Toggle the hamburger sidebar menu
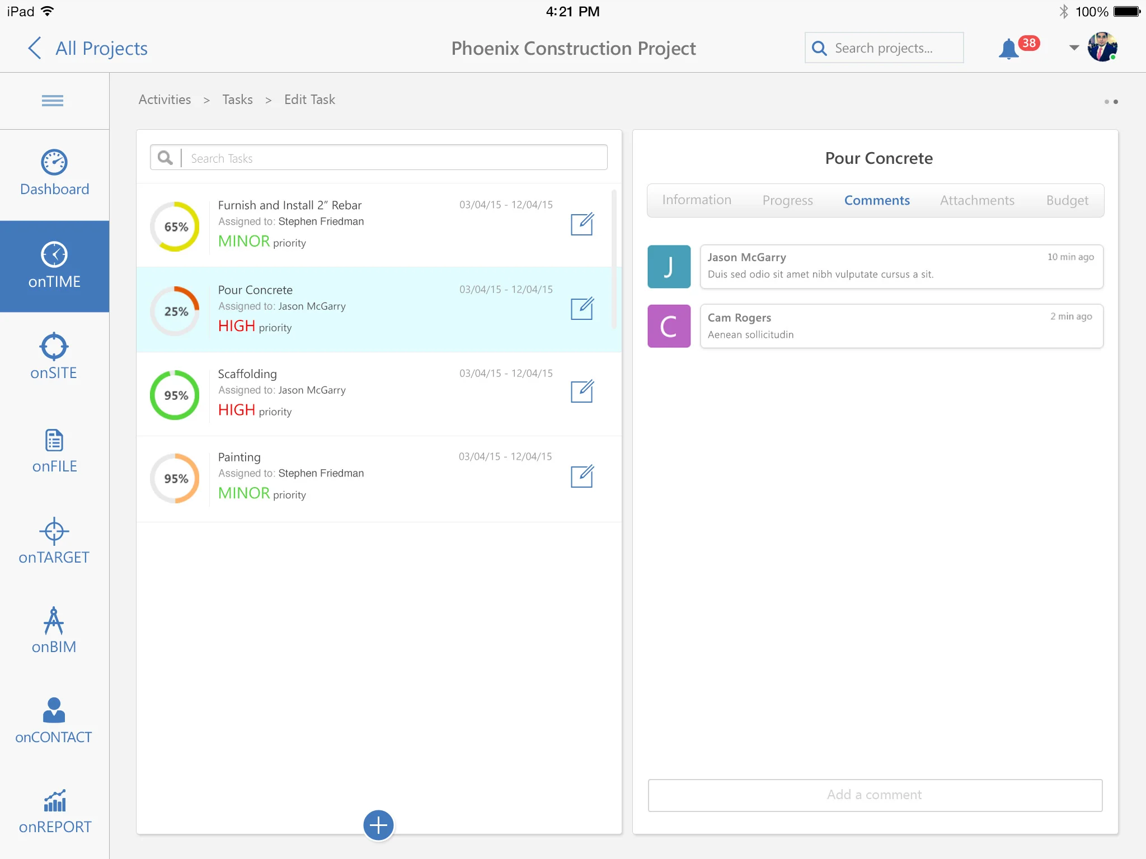The width and height of the screenshot is (1146, 859). (x=53, y=101)
